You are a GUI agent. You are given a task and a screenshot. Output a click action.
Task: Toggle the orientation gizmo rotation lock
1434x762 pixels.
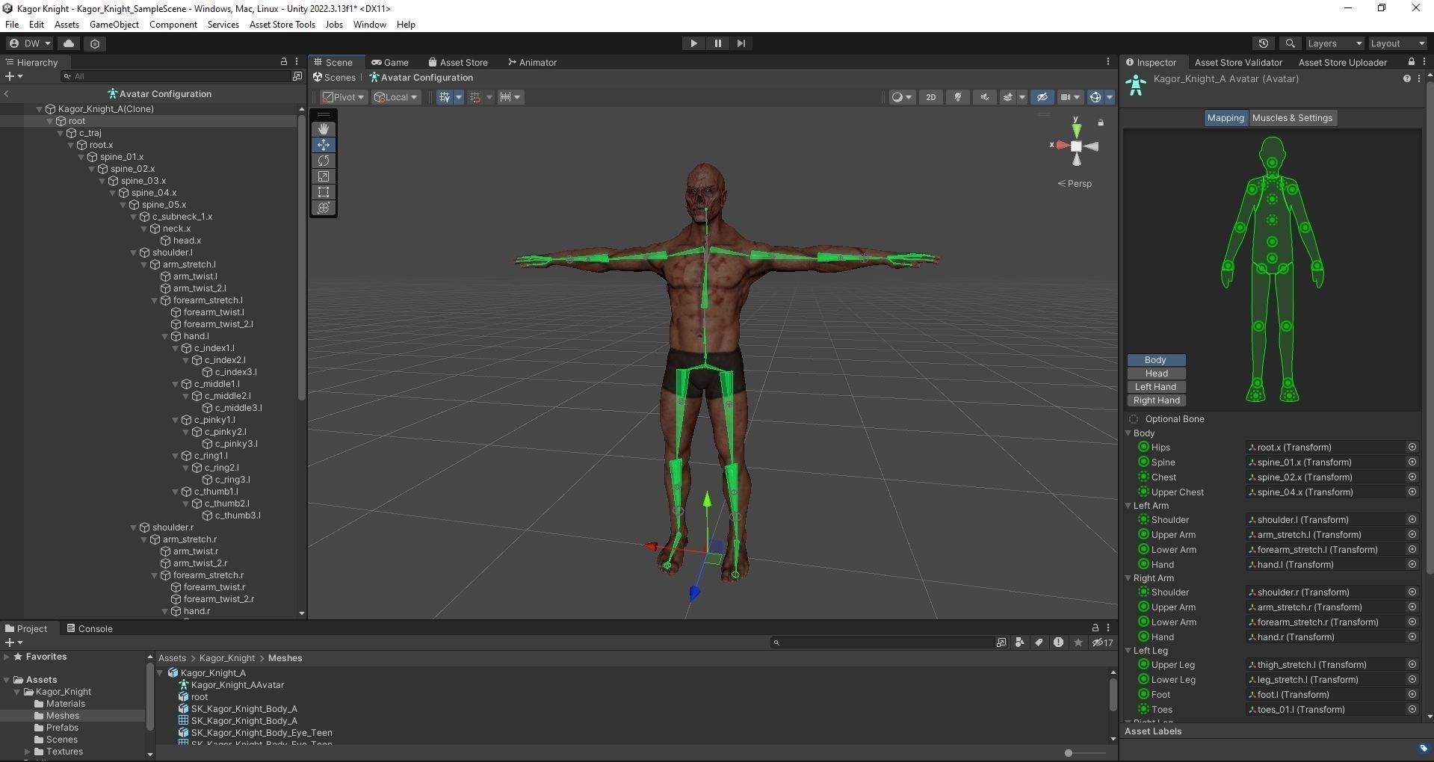pyautogui.click(x=1101, y=122)
